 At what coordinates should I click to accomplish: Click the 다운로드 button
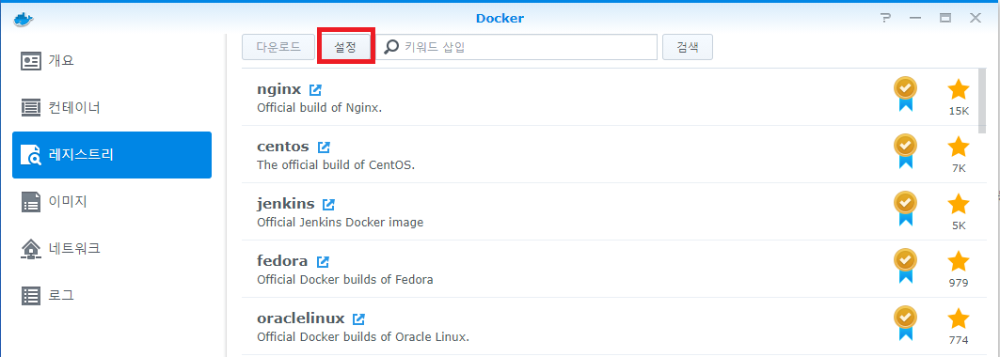click(278, 47)
